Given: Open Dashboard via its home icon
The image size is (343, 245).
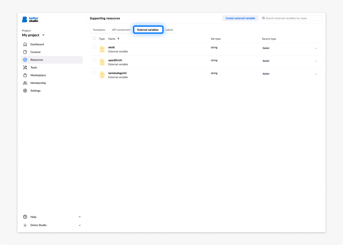Looking at the screenshot, I should click(x=25, y=44).
